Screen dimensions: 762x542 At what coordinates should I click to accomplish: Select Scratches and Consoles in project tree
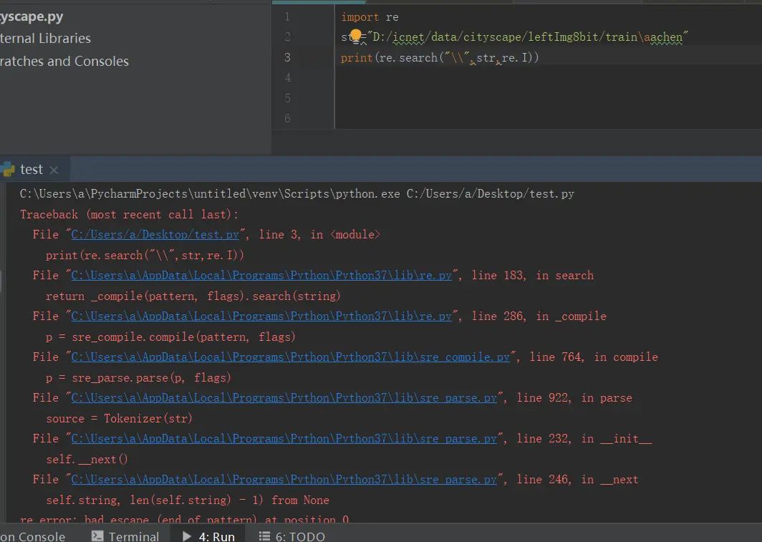pos(64,61)
